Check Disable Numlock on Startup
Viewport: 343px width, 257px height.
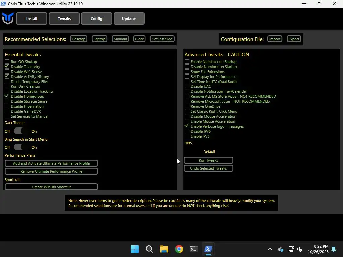click(x=187, y=67)
